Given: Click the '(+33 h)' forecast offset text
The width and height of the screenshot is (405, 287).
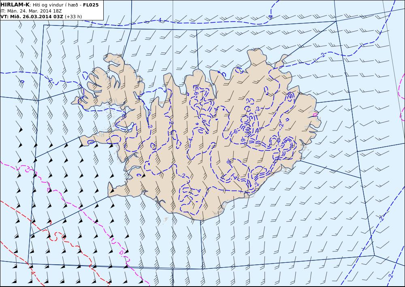Looking at the screenshot, I should click(x=73, y=17).
